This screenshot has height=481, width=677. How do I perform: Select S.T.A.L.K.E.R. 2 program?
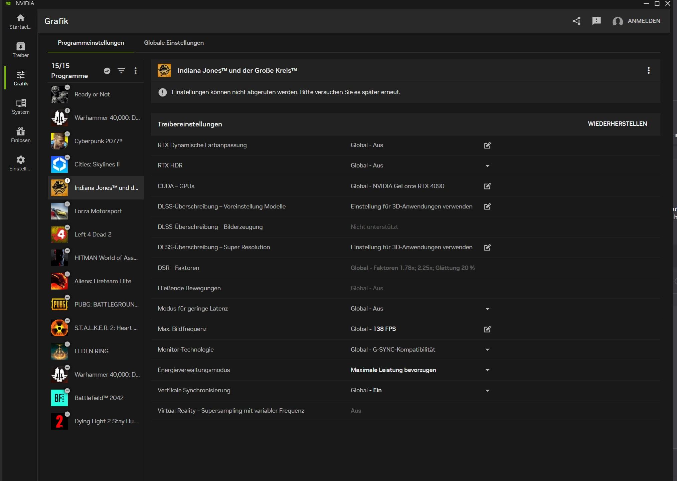pos(96,328)
